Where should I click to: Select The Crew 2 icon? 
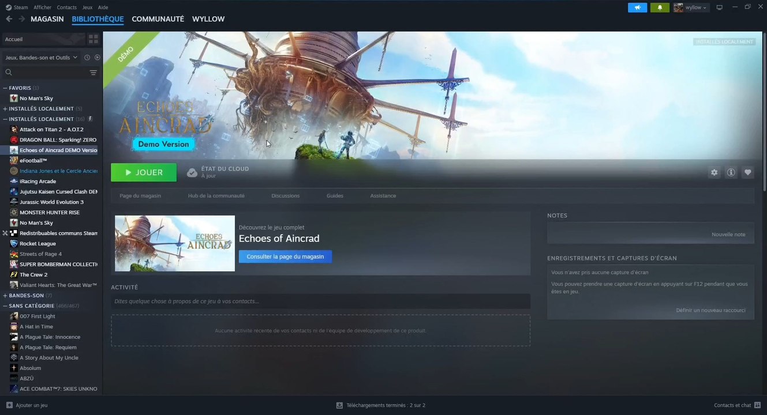pyautogui.click(x=14, y=275)
